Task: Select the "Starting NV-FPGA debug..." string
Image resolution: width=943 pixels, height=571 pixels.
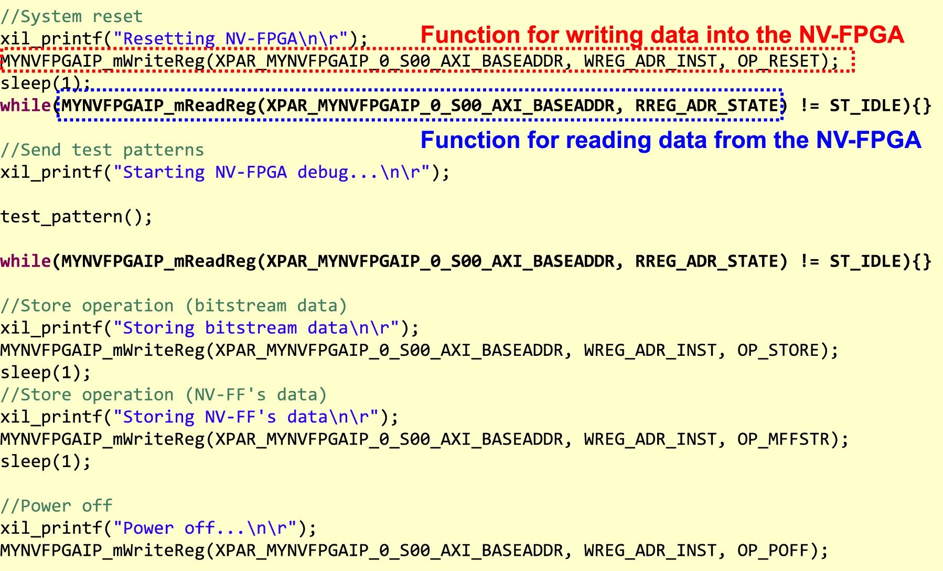Action: click(276, 172)
